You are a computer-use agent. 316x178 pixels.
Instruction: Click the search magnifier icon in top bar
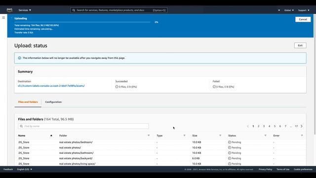click(74, 10)
